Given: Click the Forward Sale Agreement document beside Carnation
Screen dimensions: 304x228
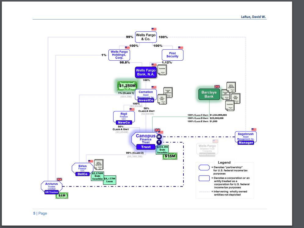Looking at the screenshot, I should [x=168, y=92].
